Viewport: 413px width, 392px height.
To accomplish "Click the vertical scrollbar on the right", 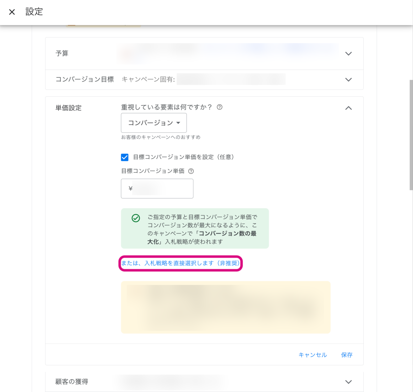I will coord(411,135).
